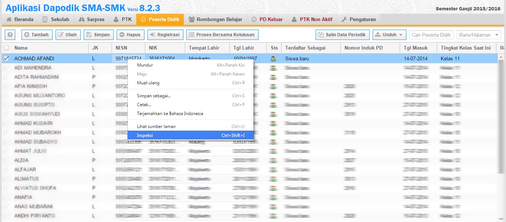Click the help question mark icon
Screen dimensions: 506x222
coord(10,35)
